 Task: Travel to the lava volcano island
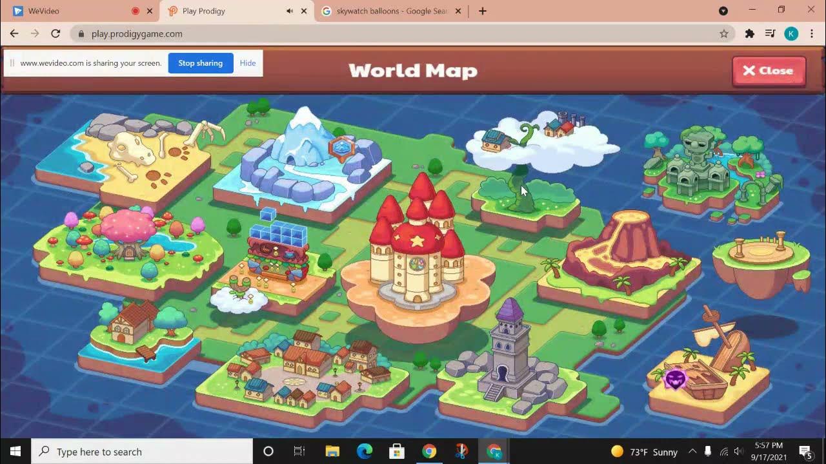pos(618,264)
